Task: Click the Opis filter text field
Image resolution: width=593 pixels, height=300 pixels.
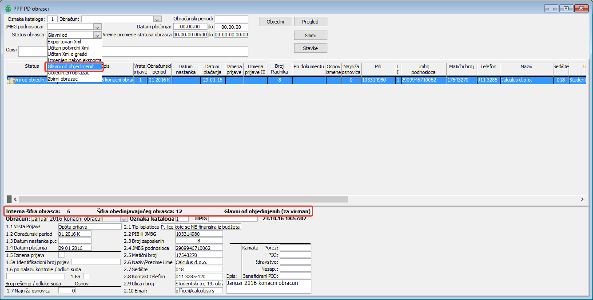Action: (133, 52)
